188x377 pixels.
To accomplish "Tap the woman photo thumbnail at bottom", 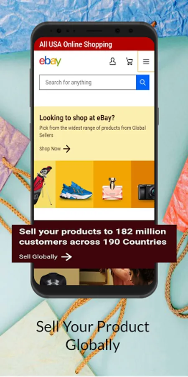I will [117, 277].
